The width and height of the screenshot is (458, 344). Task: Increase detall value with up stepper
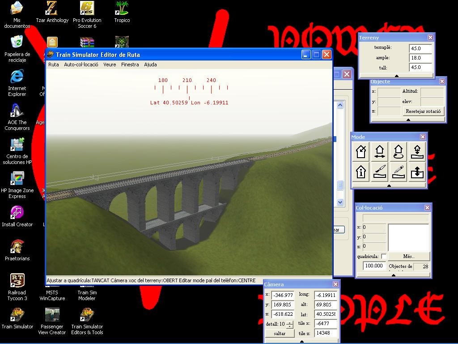point(290,322)
